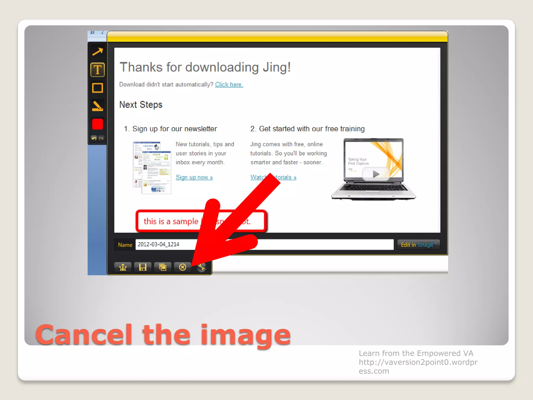Open the newsletter preview thumbnail
The width and height of the screenshot is (533, 400).
[x=152, y=167]
